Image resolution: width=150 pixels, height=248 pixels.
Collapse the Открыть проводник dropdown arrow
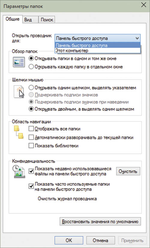click(x=137, y=38)
